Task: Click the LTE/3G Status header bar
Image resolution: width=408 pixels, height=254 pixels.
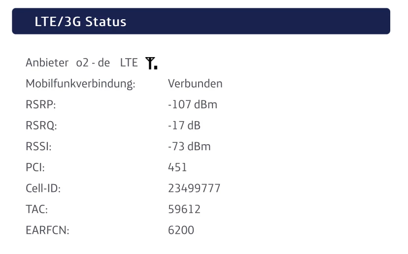Action: click(201, 22)
